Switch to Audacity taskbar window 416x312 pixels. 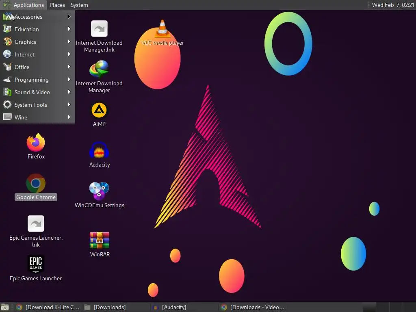click(184, 307)
